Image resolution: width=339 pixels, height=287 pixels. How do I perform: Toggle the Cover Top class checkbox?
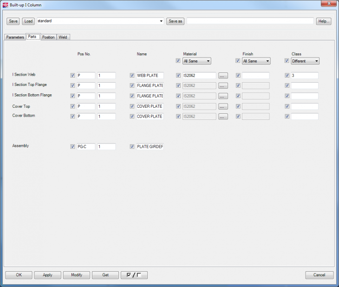(287, 106)
